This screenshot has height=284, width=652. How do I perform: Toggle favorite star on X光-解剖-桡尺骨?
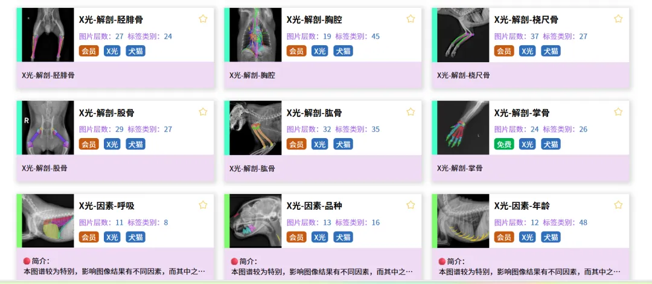[x=618, y=19]
